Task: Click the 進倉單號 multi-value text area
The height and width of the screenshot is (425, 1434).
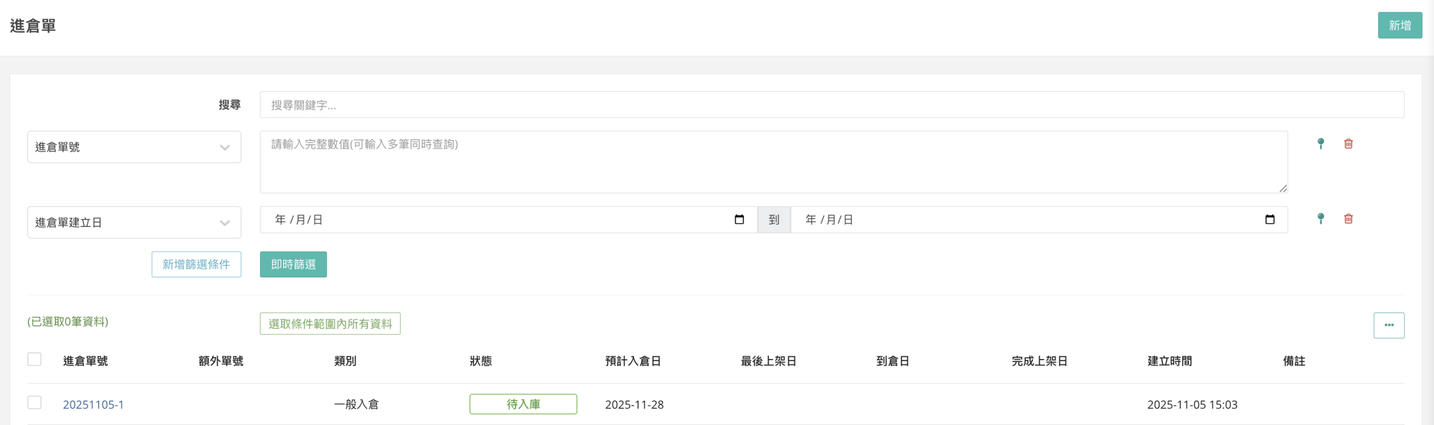Action: [773, 162]
